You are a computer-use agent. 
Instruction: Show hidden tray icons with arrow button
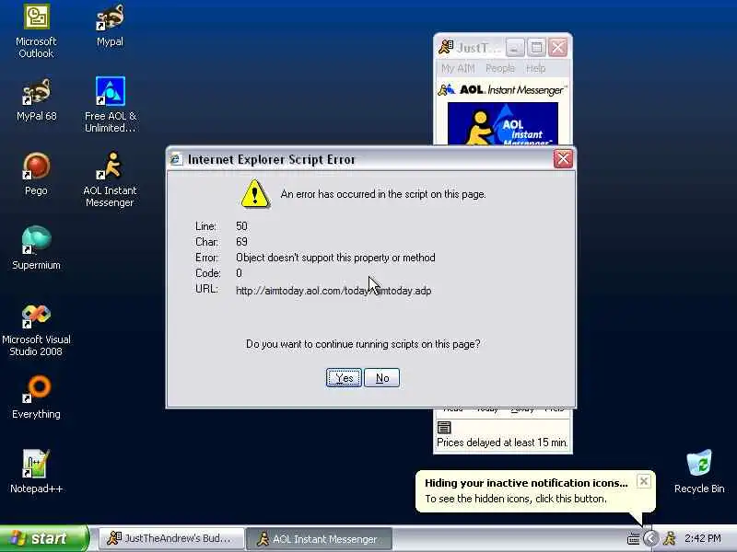(x=650, y=538)
